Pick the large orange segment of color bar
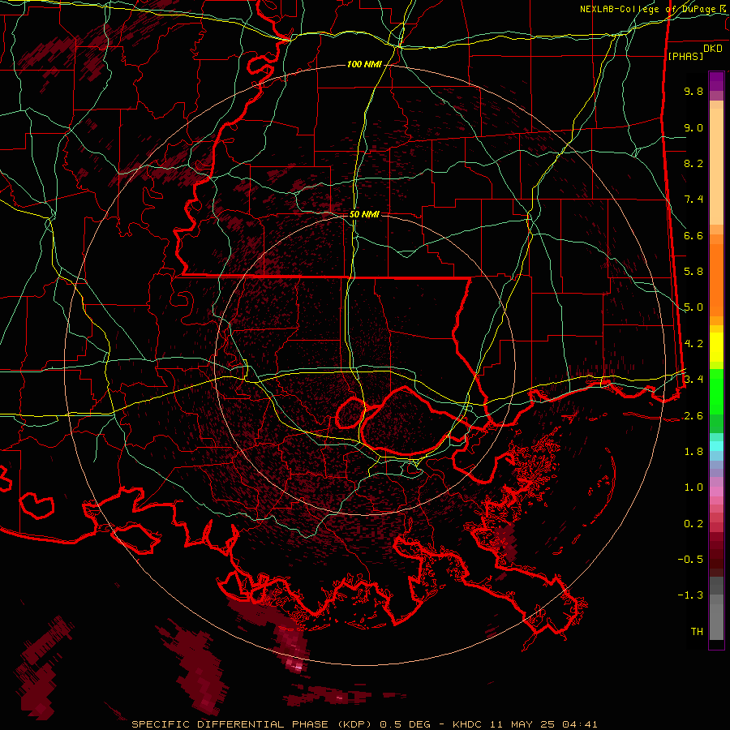 pyautogui.click(x=716, y=281)
